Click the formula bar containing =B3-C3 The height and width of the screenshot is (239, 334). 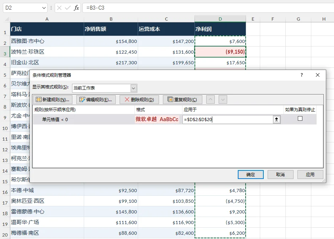[x=208, y=8]
